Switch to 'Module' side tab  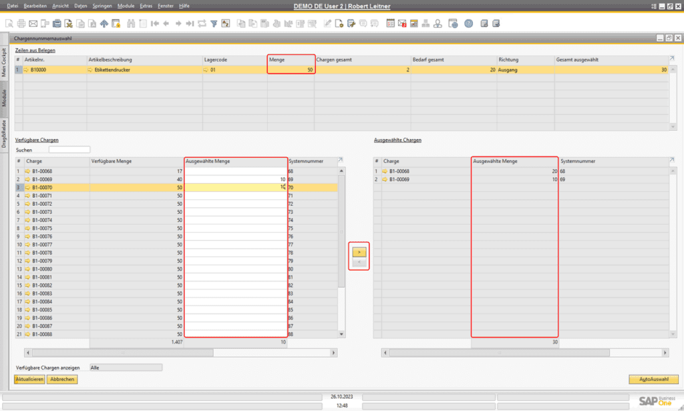4,98
